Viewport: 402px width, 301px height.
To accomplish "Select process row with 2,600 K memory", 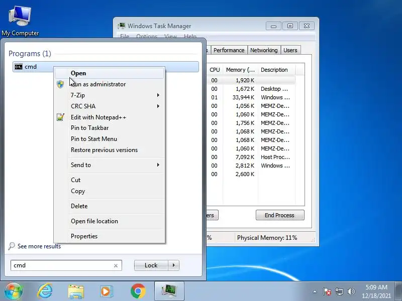I will click(x=251, y=174).
